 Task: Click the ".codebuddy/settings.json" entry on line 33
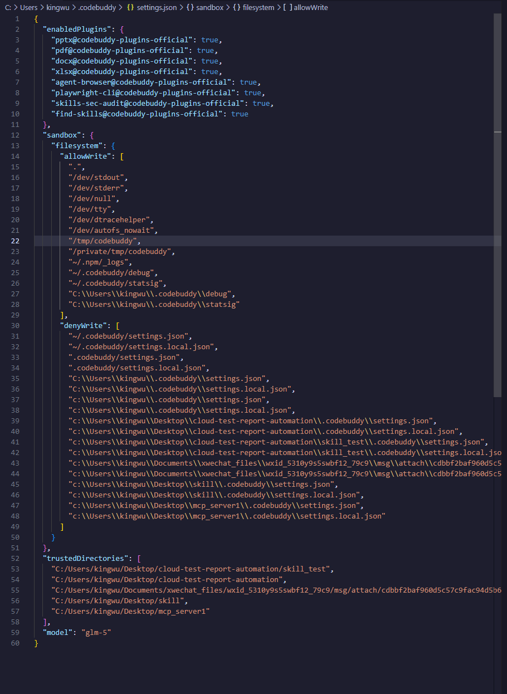pos(124,357)
